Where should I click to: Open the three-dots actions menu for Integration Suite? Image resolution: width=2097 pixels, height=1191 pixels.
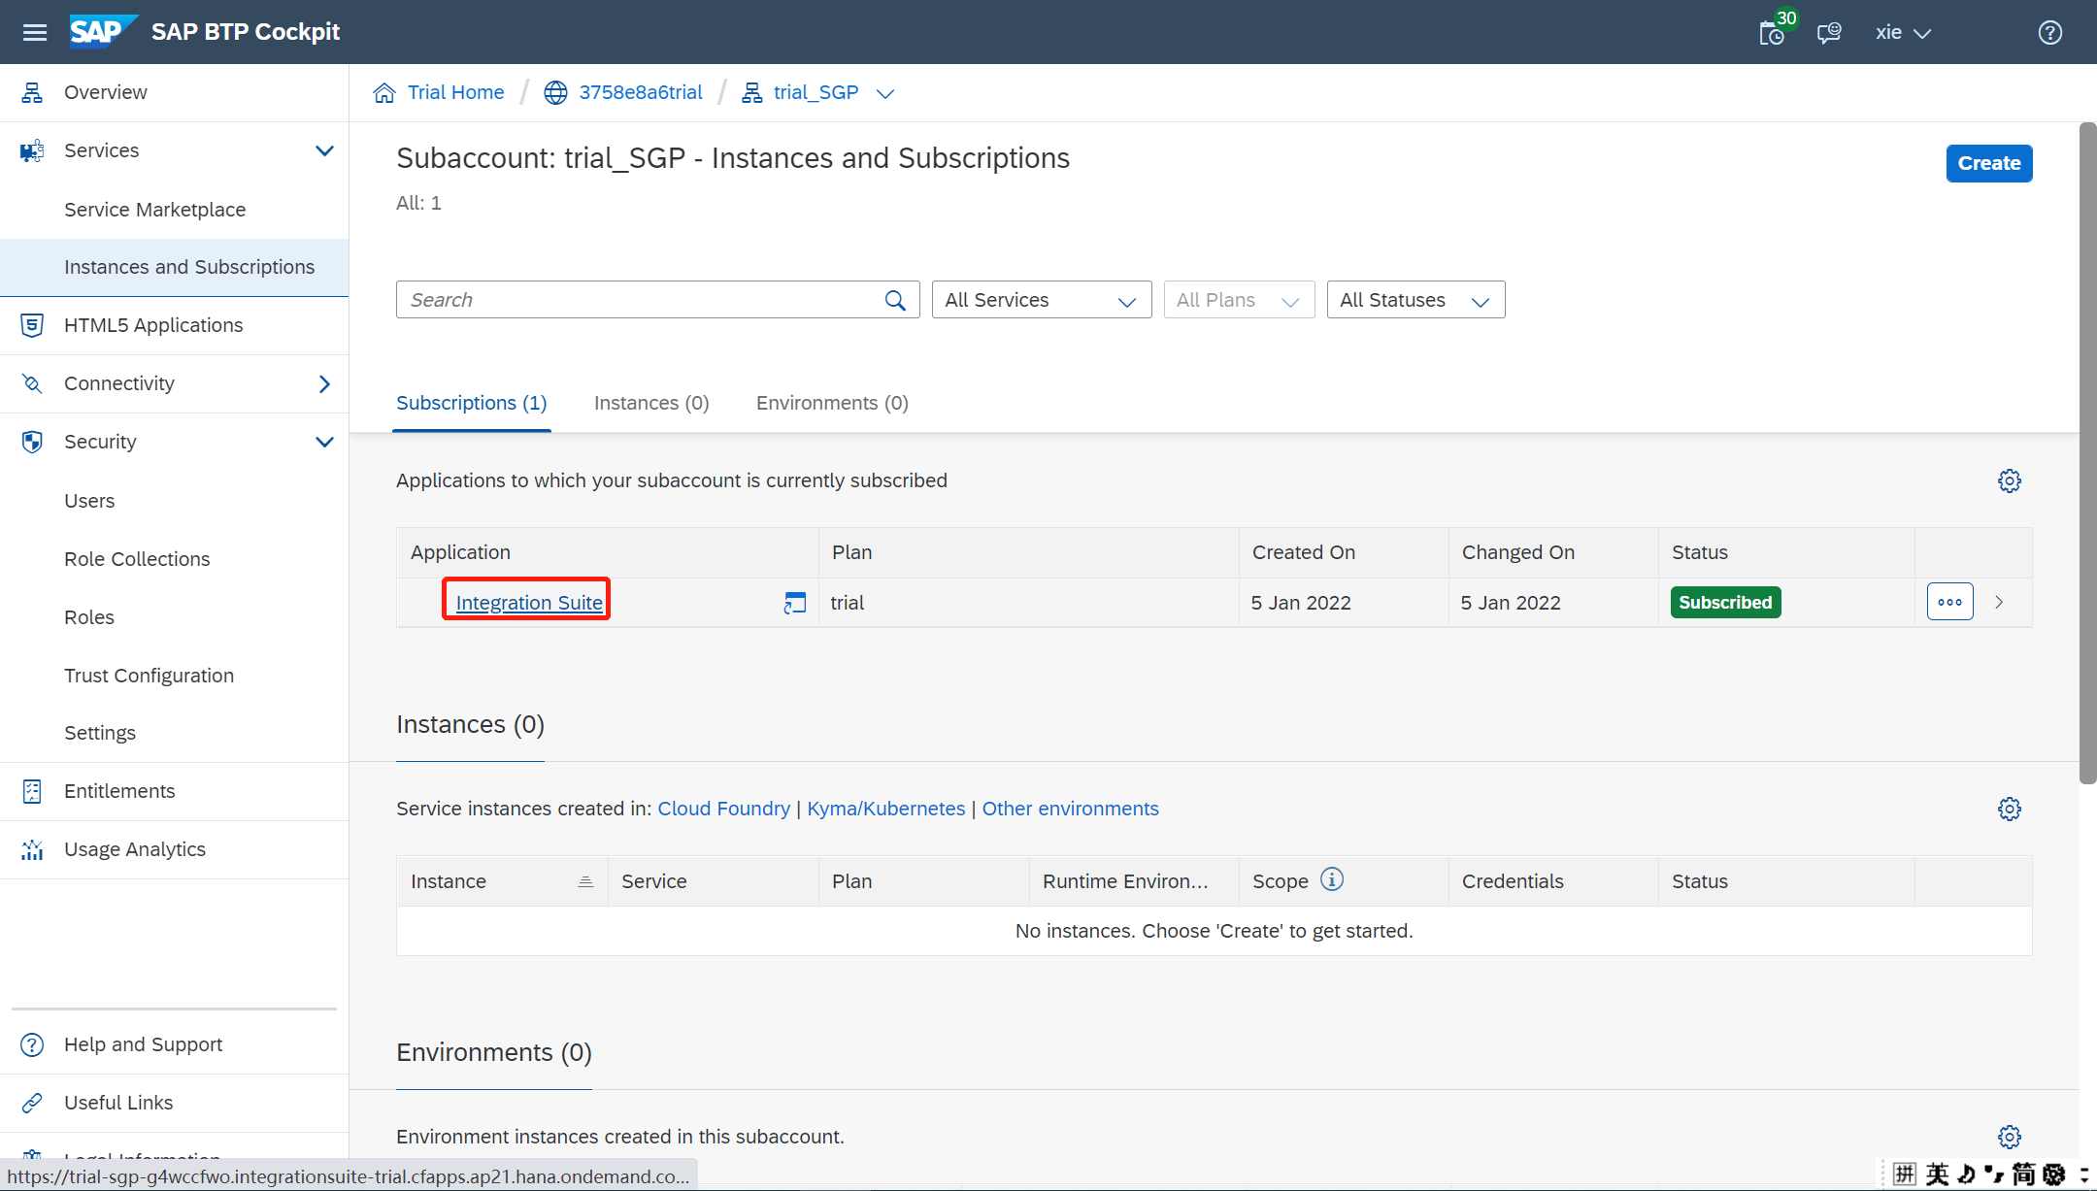click(1950, 603)
